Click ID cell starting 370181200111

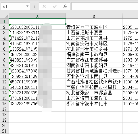point(37,98)
